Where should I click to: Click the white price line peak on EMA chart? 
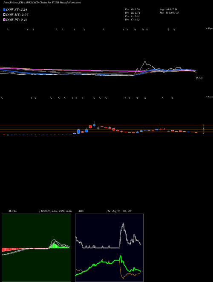click(x=145, y=62)
